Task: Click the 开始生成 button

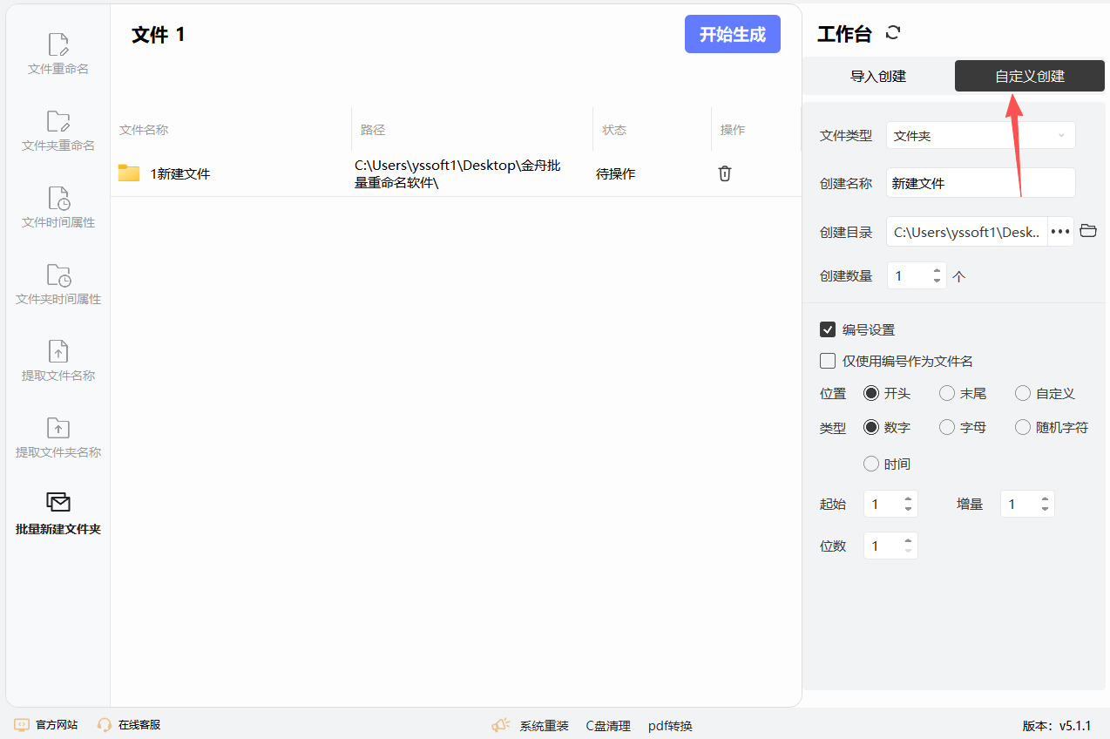Action: 733,34
